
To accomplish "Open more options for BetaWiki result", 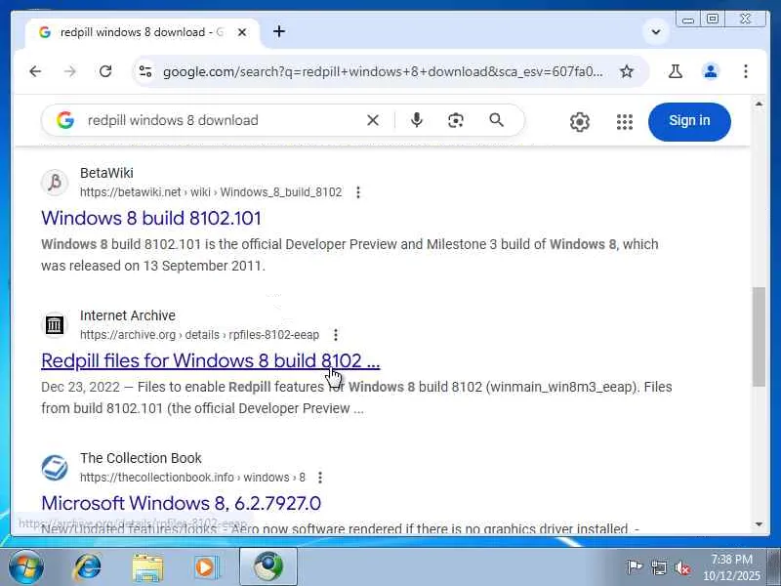I will click(358, 192).
